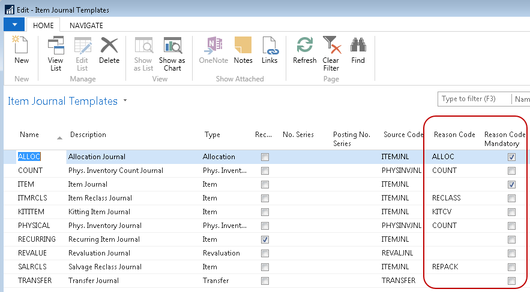This screenshot has height=292, width=530.
Task: Open the blue application menu dropdown
Action: click(14, 25)
